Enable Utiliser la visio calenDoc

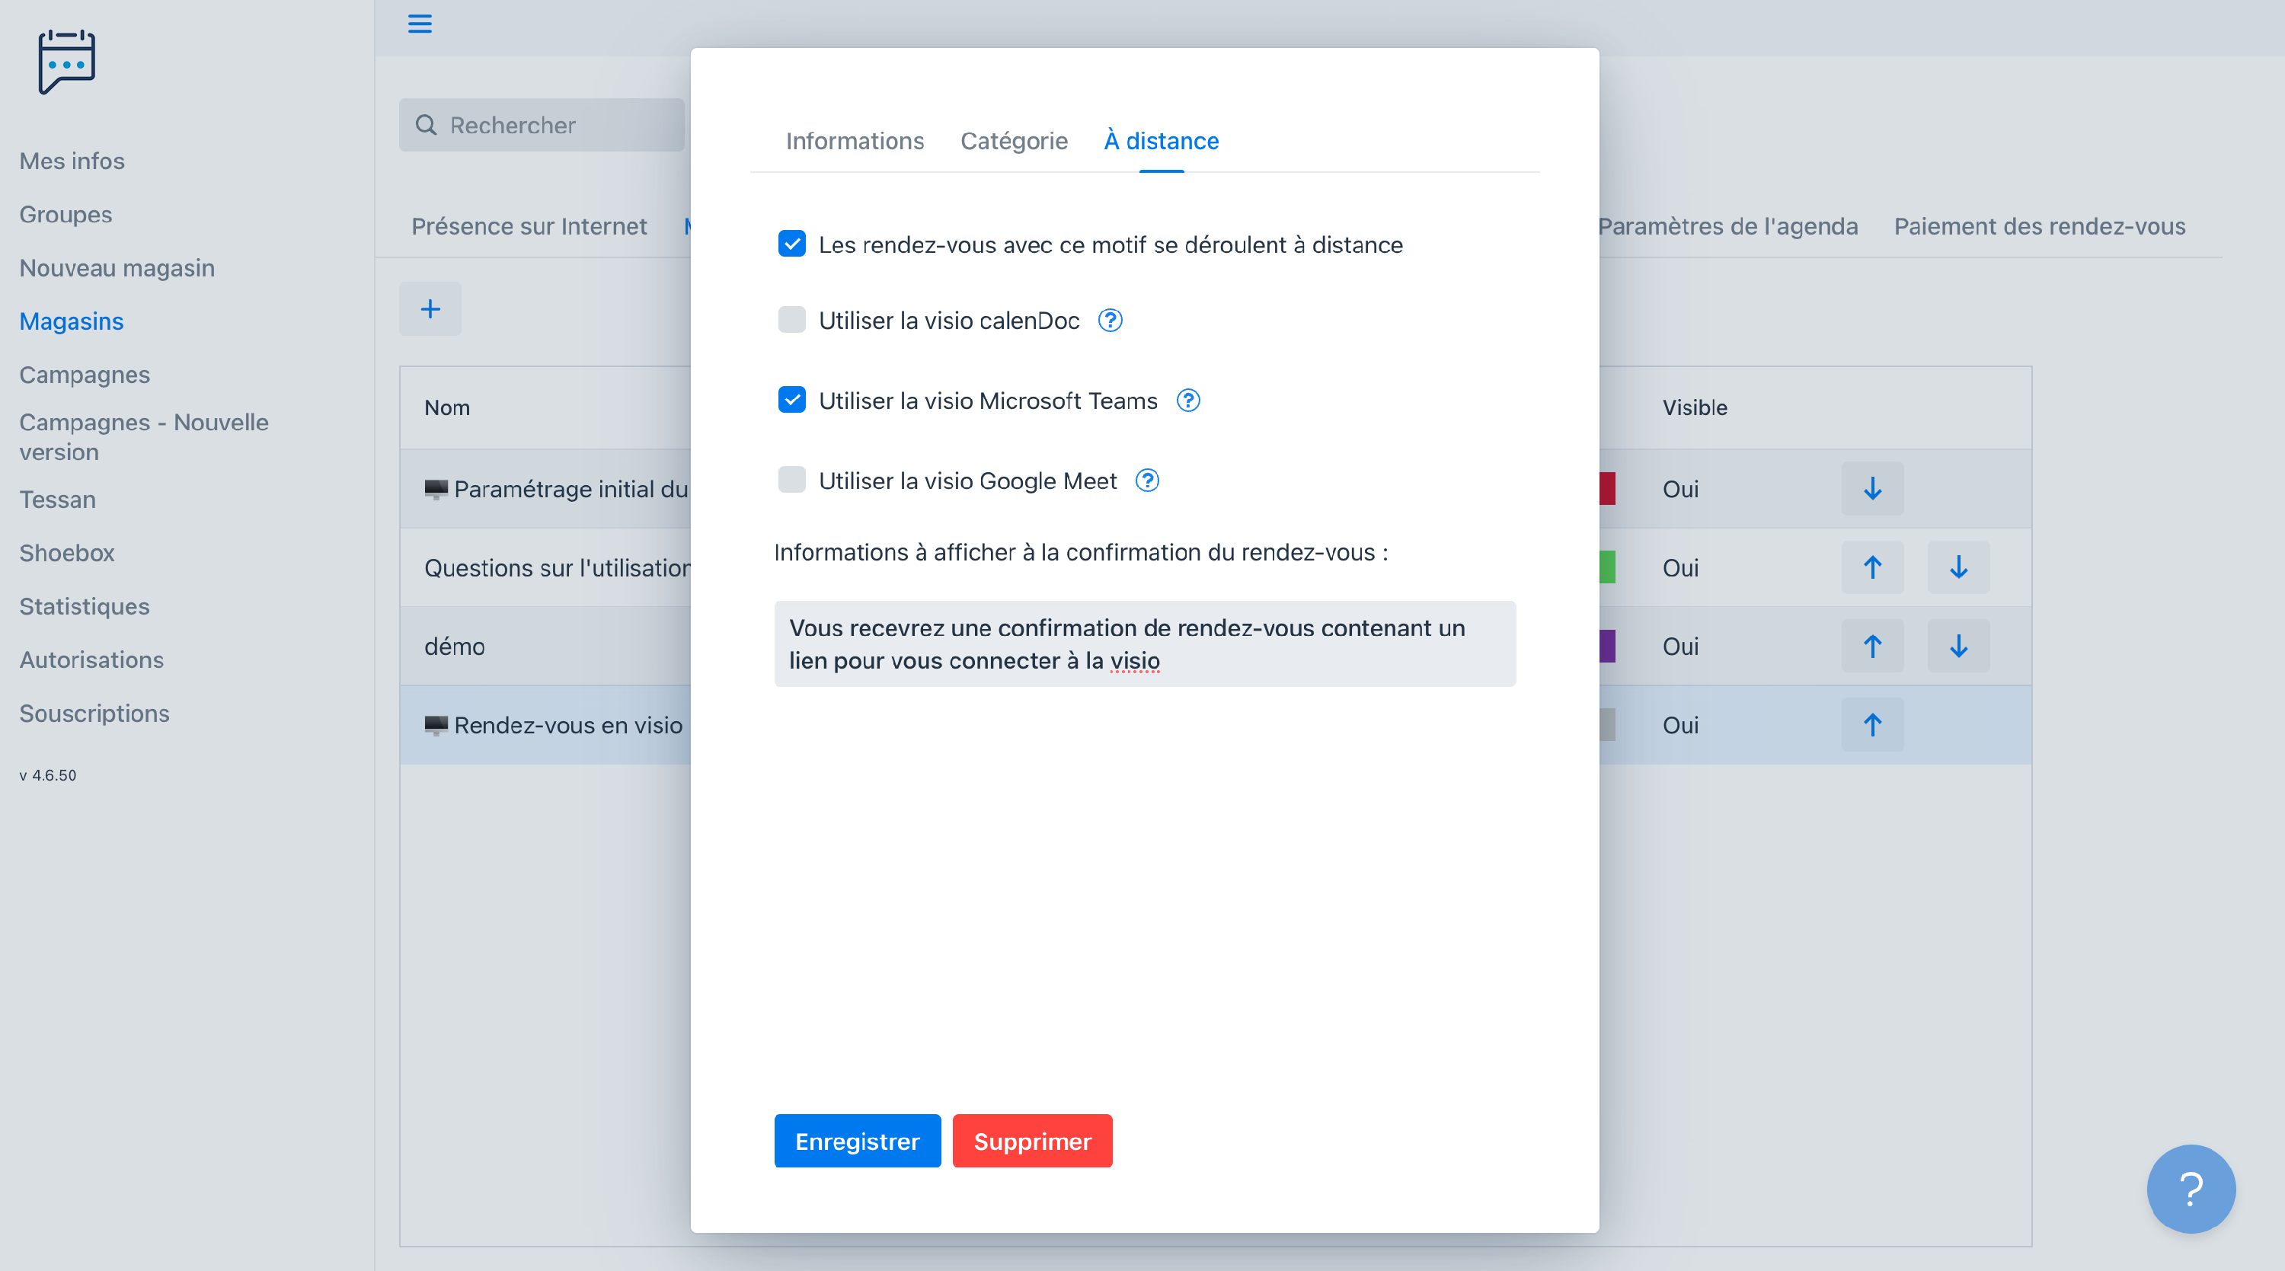point(791,319)
